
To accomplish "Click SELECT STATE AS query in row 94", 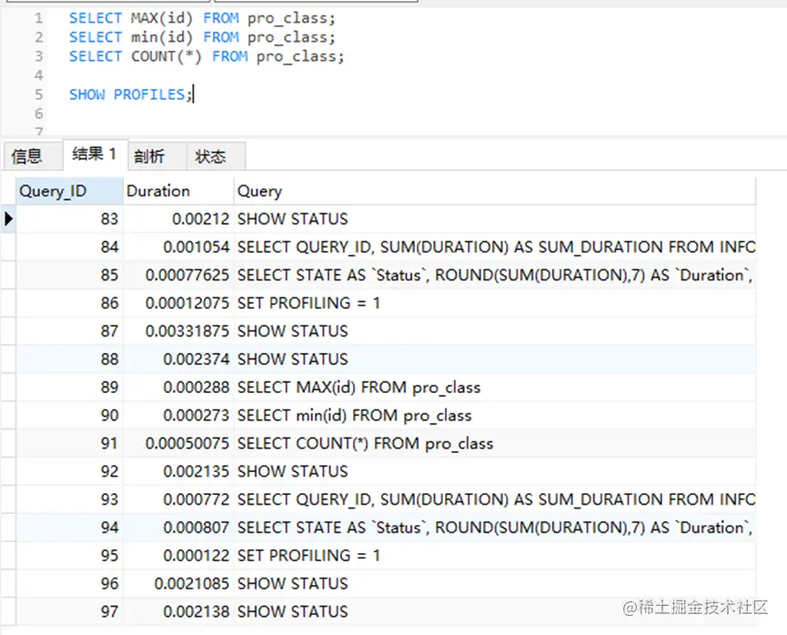I will 494,528.
